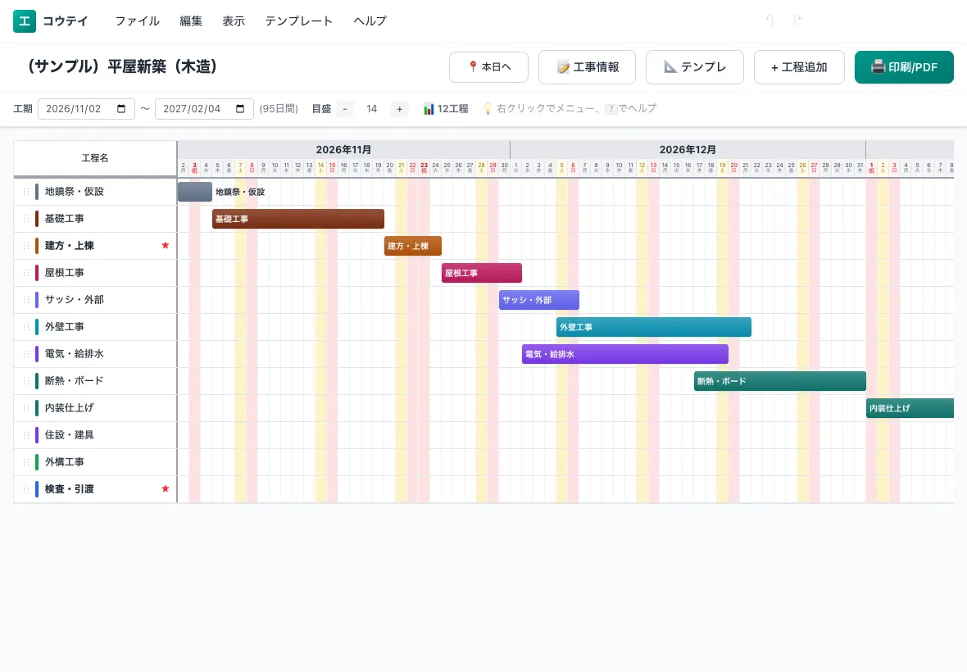967x672 pixels.
Task: Click the 2026年12月 month header
Action: (688, 150)
